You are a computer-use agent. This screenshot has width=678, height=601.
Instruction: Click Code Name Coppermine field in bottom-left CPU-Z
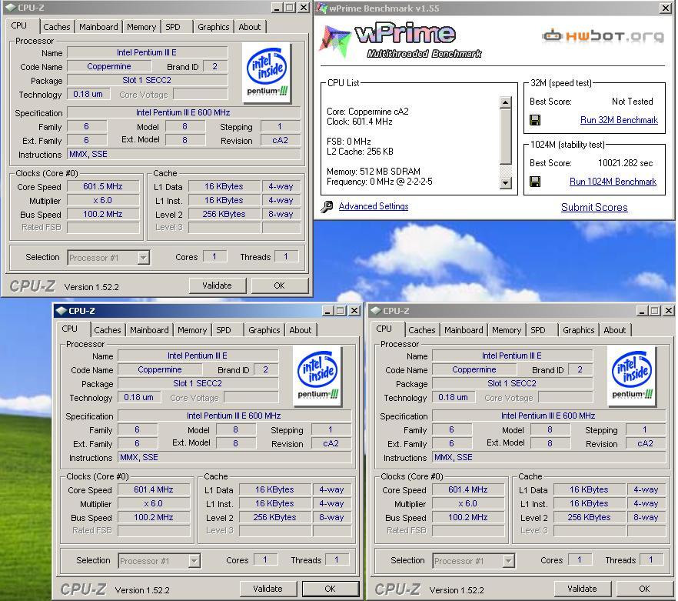[160, 369]
